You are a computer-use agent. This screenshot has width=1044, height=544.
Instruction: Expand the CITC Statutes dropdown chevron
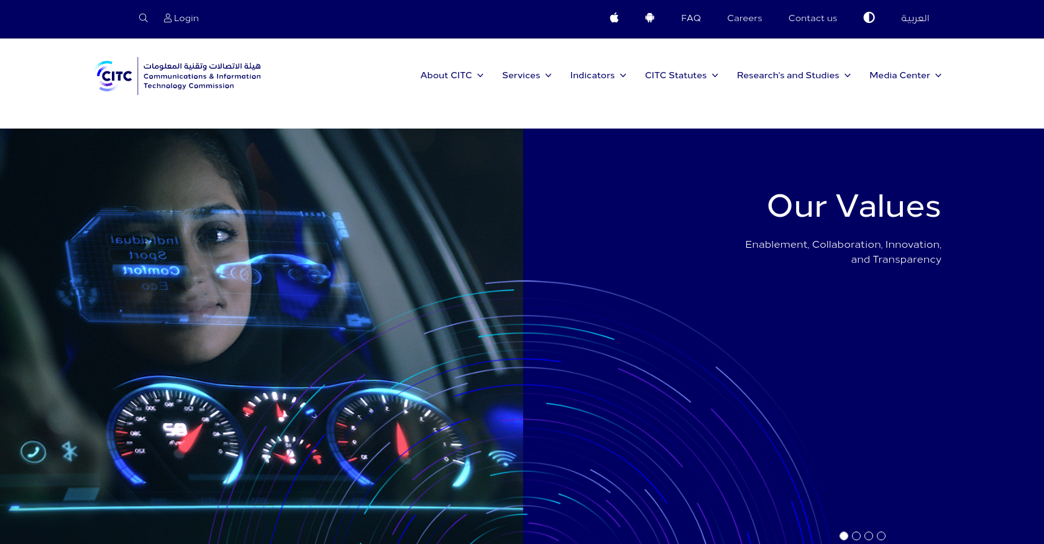(715, 76)
